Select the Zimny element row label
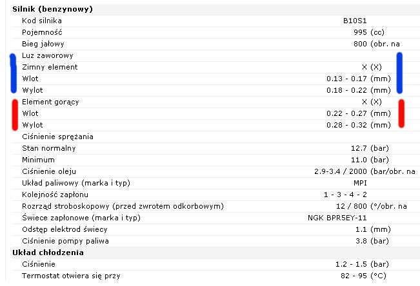 tap(50, 67)
